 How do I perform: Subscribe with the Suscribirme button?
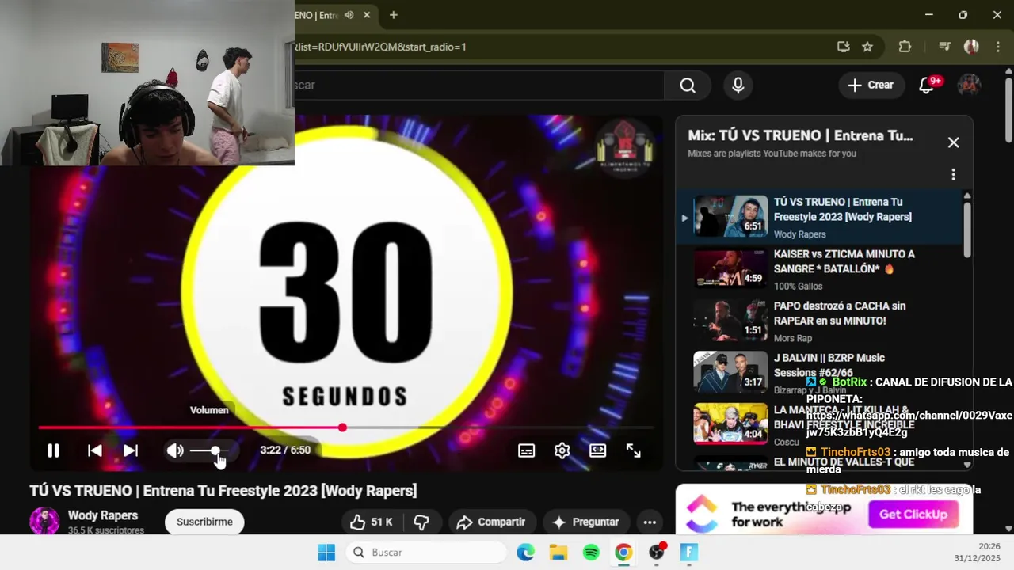point(204,522)
